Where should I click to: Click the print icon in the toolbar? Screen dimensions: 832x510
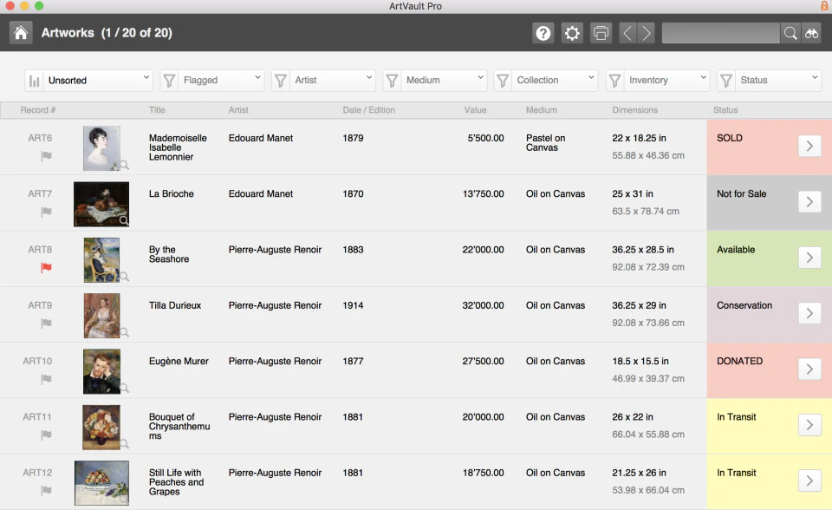(x=601, y=33)
